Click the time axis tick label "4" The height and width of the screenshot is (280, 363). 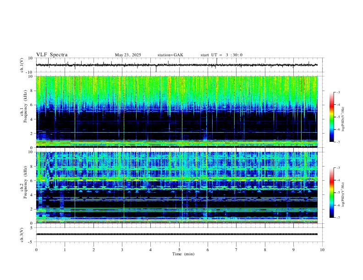(x=150, y=250)
